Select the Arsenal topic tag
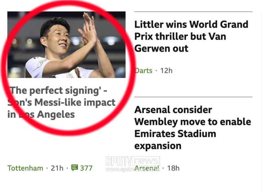This screenshot has height=194, width=262. pos(147,168)
